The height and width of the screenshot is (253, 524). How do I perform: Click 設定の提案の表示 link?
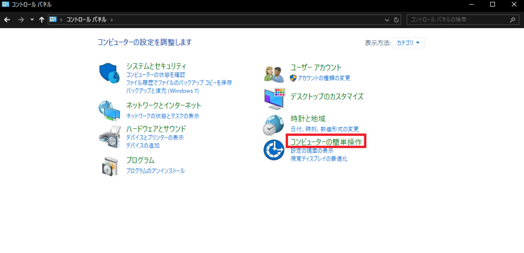click(x=312, y=151)
